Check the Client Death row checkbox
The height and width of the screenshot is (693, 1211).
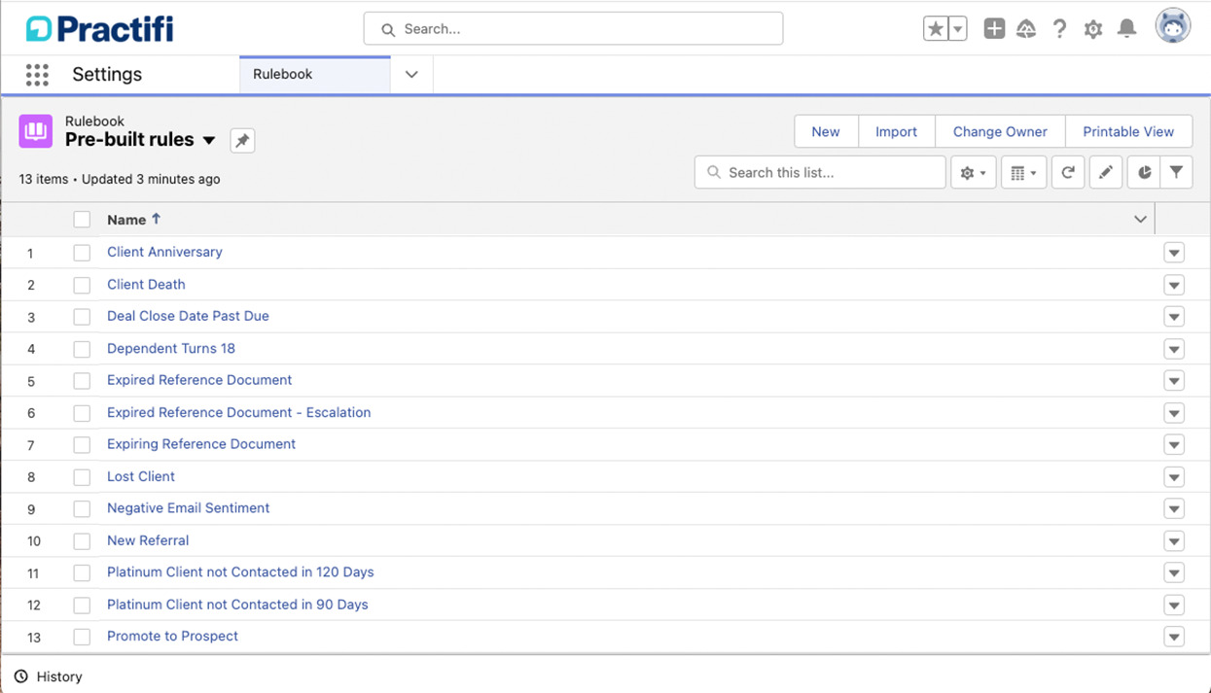click(82, 285)
